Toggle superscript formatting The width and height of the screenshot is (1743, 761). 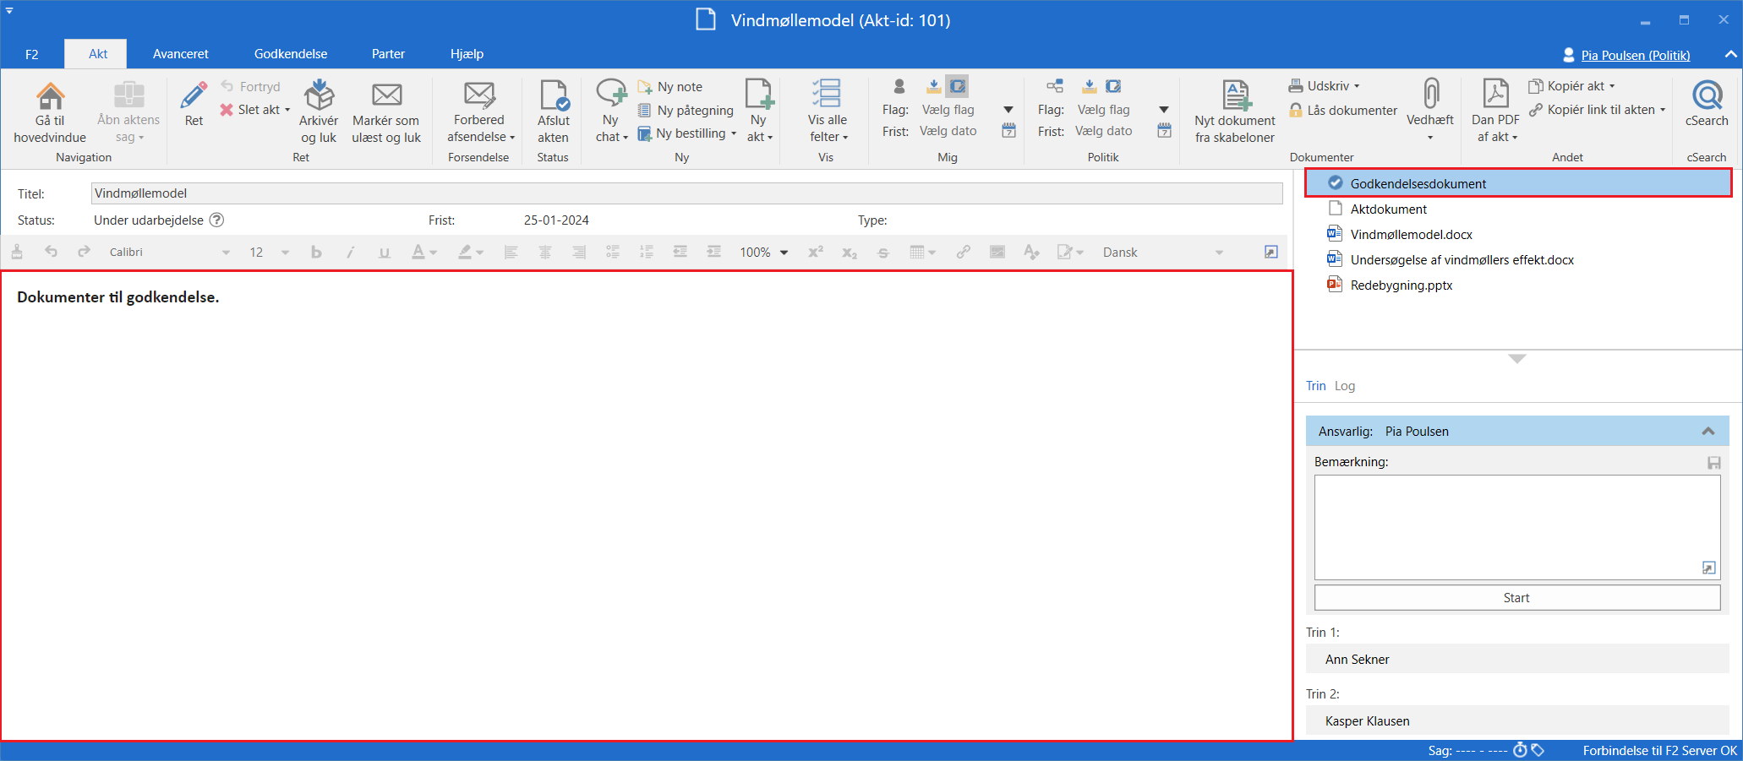click(816, 252)
